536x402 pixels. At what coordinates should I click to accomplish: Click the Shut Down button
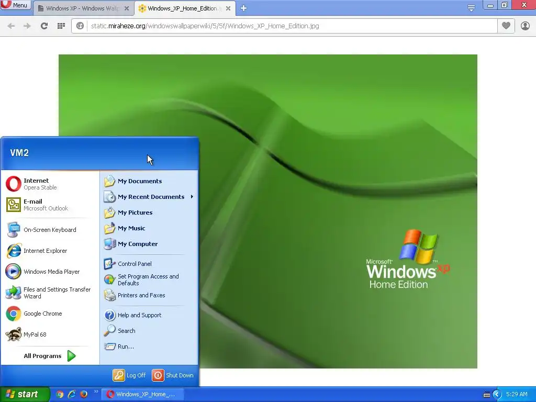[x=173, y=375]
